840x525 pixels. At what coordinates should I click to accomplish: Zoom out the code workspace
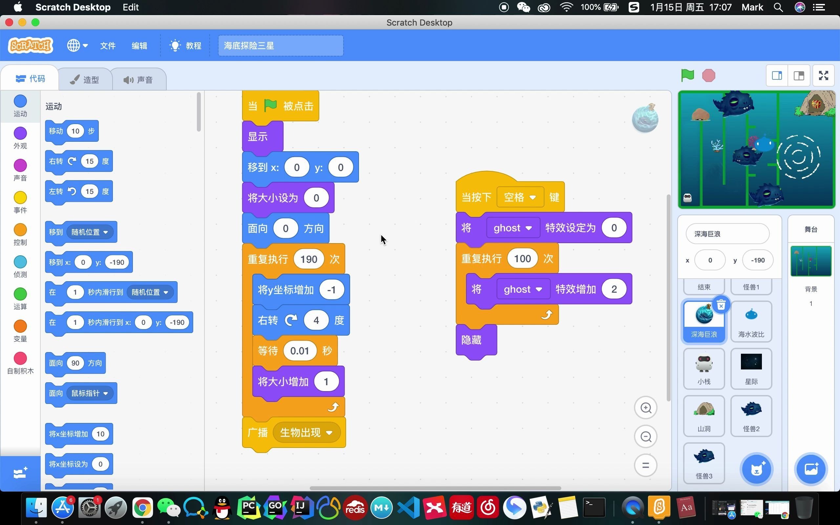tap(645, 436)
